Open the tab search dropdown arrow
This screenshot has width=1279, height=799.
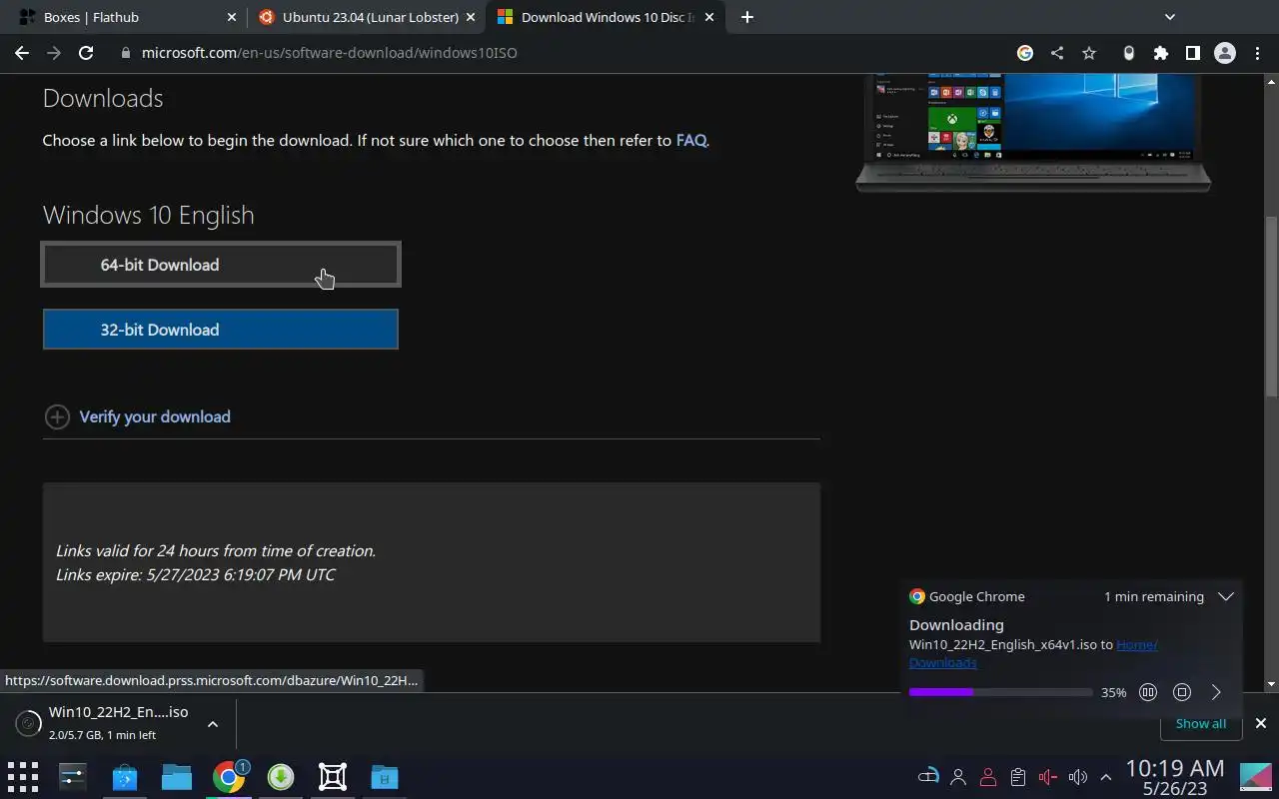point(1170,17)
